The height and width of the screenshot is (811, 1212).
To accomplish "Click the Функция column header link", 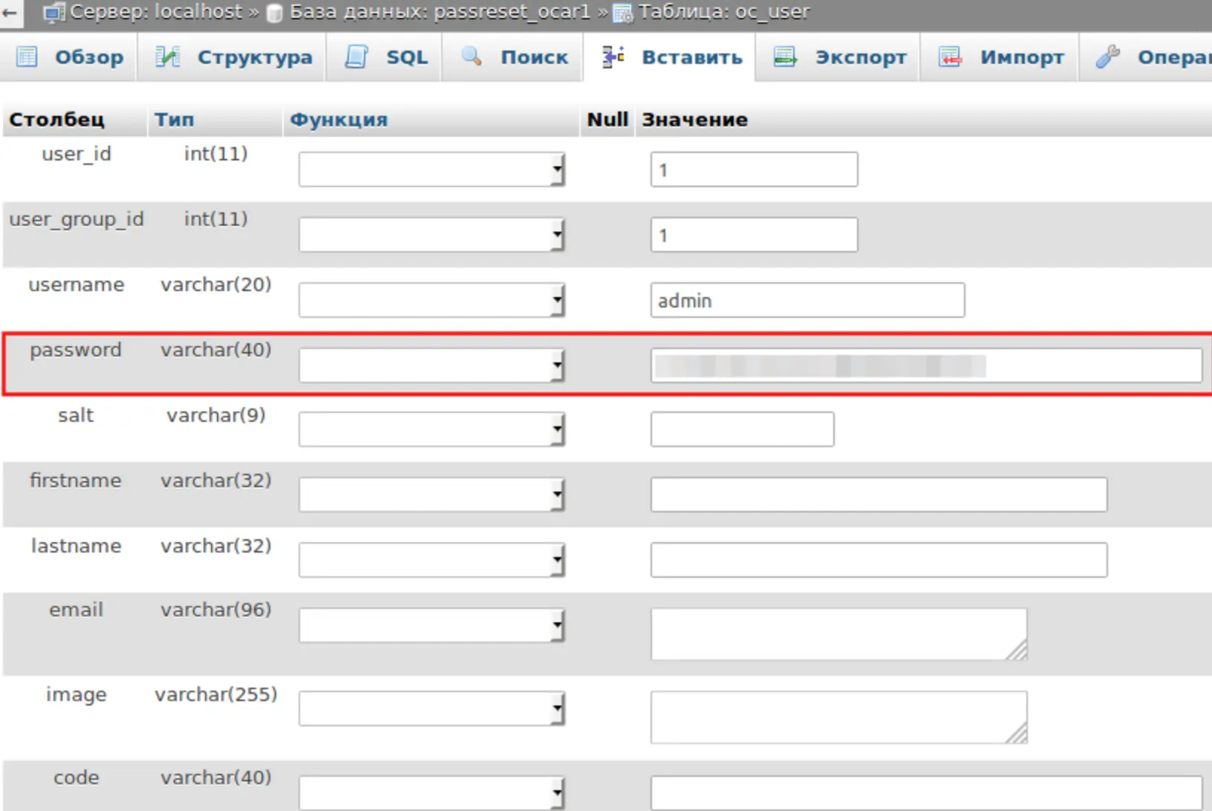I will pyautogui.click(x=339, y=120).
